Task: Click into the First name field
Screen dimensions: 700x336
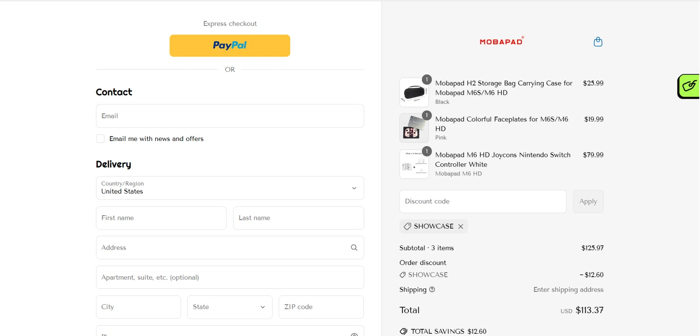Action: tap(161, 218)
